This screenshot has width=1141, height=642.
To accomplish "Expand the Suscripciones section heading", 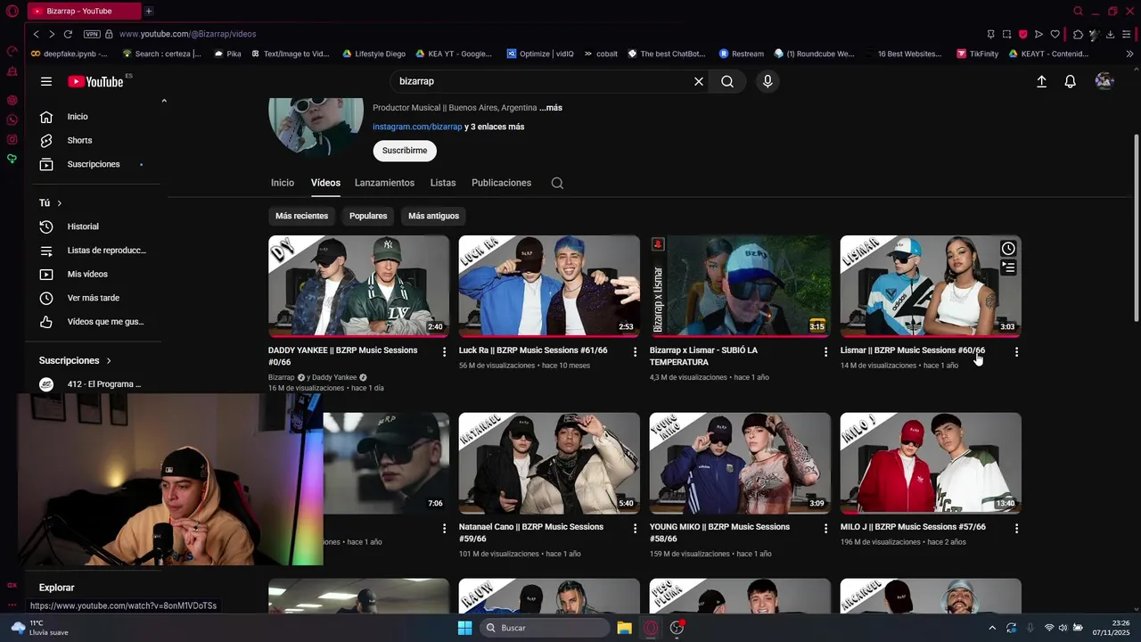I will click(75, 360).
